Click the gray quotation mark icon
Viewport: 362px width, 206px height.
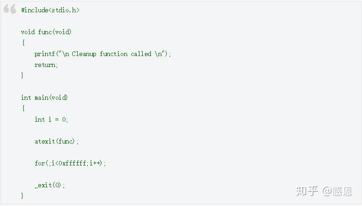point(10,10)
